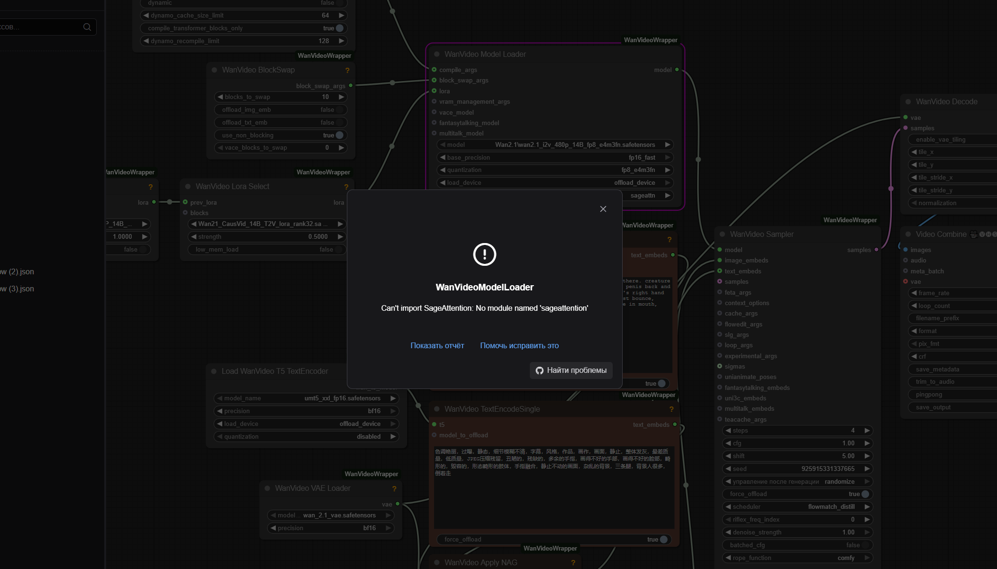Collapse the WanVideo Model Loader node dot
Screen dimensions: 997x569
pyautogui.click(x=436, y=54)
